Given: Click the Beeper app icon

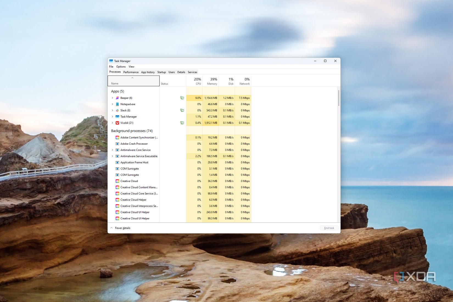Looking at the screenshot, I should point(118,98).
